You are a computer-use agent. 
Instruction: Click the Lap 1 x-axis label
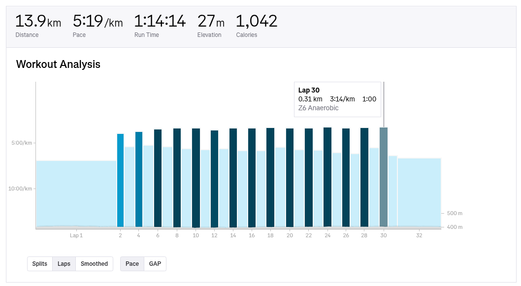(76, 235)
